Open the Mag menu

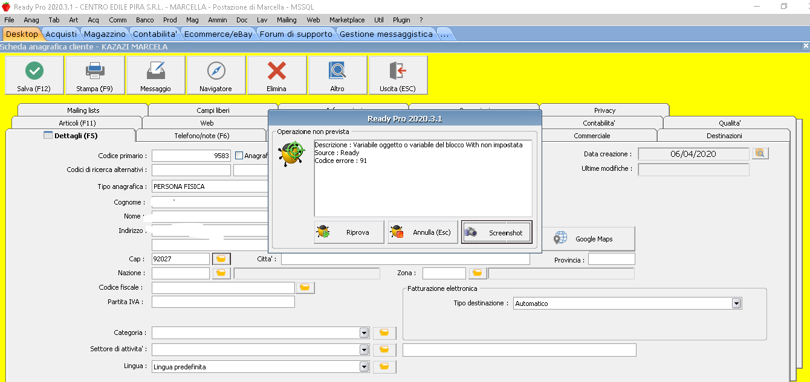pos(192,20)
